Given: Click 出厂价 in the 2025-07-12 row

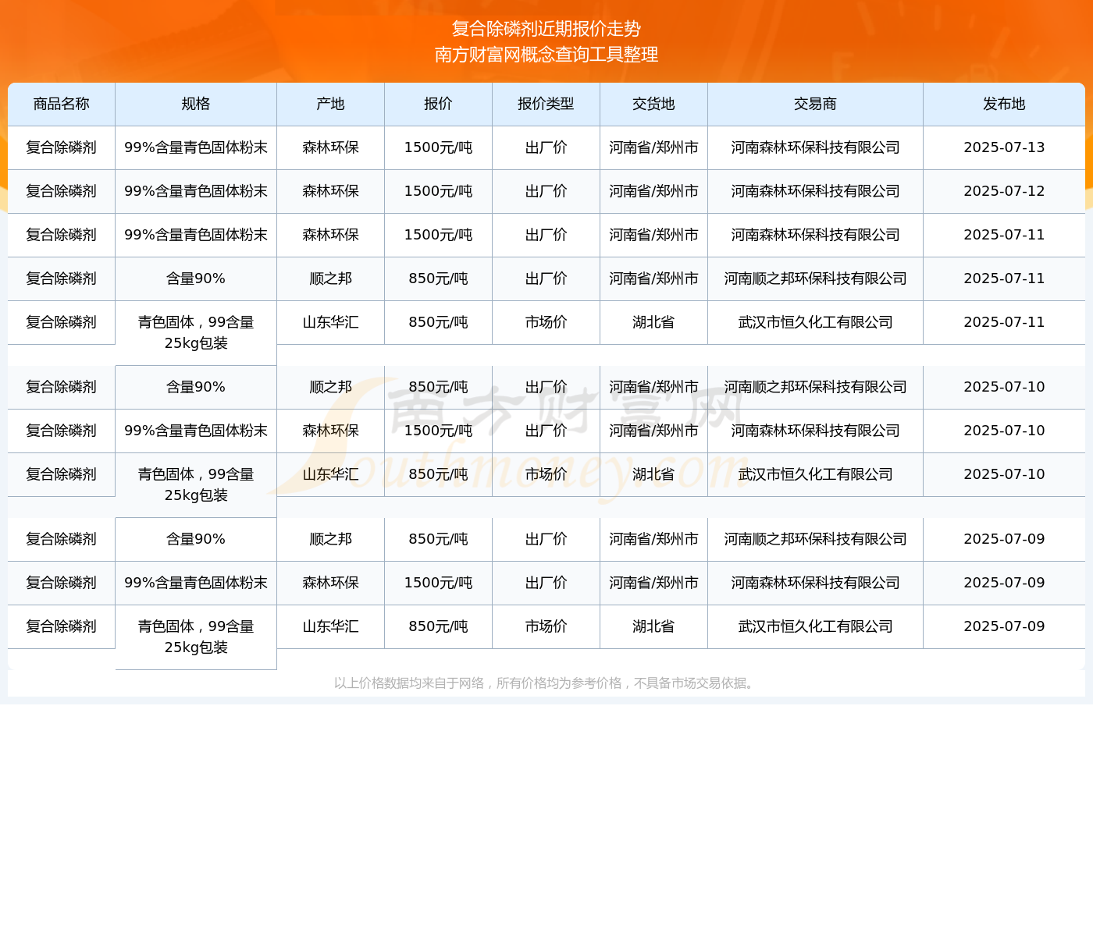Looking at the screenshot, I should pyautogui.click(x=546, y=191).
